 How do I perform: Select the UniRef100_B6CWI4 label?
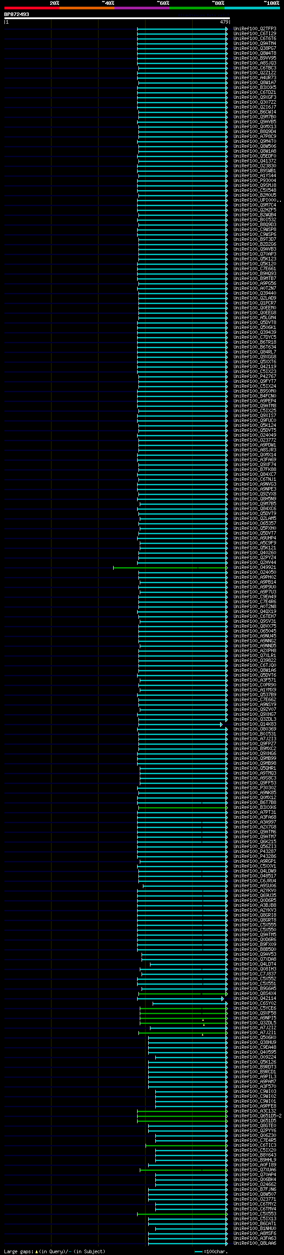(254, 112)
